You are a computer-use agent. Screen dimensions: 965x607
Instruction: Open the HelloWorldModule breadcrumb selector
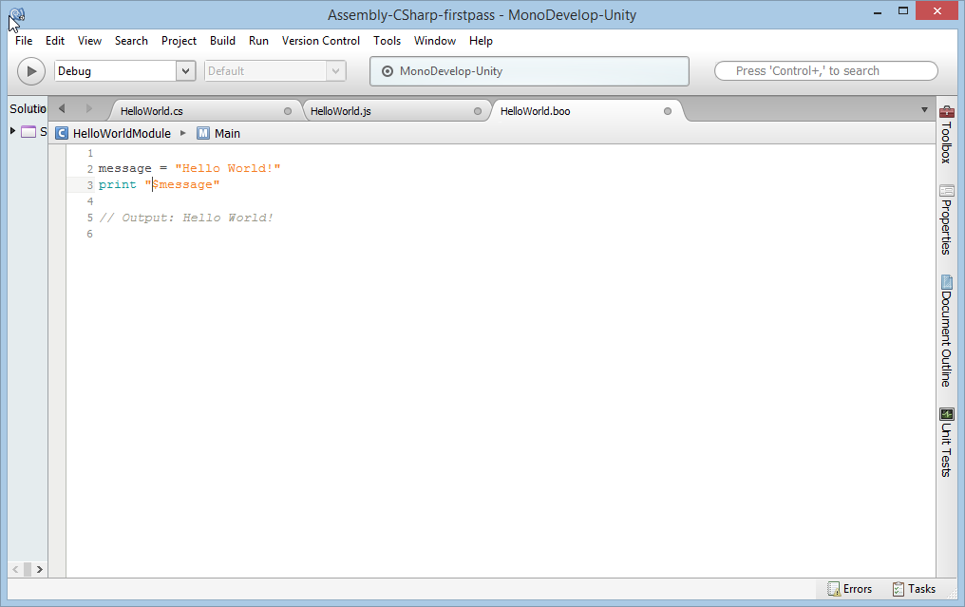[122, 134]
